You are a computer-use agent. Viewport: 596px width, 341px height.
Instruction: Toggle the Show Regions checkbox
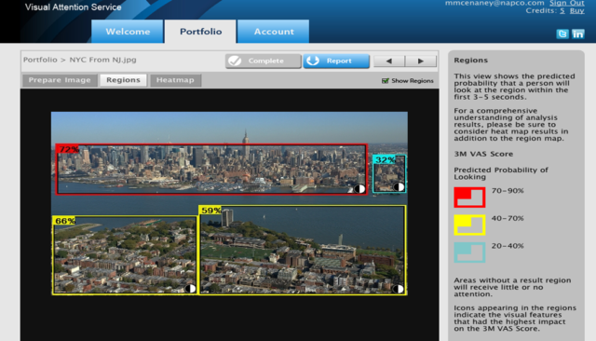[385, 81]
